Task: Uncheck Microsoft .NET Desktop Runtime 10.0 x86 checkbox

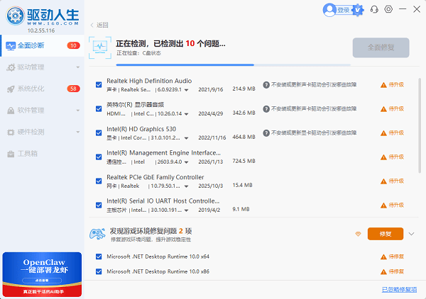Action: coord(99,271)
